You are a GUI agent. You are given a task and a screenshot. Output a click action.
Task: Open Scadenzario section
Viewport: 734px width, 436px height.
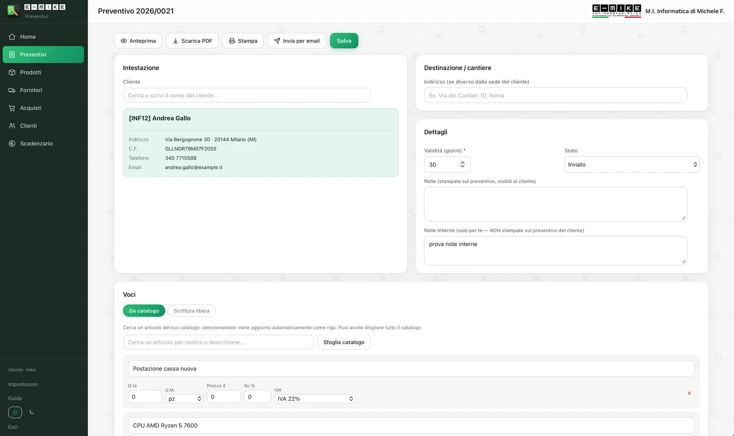pos(43,143)
